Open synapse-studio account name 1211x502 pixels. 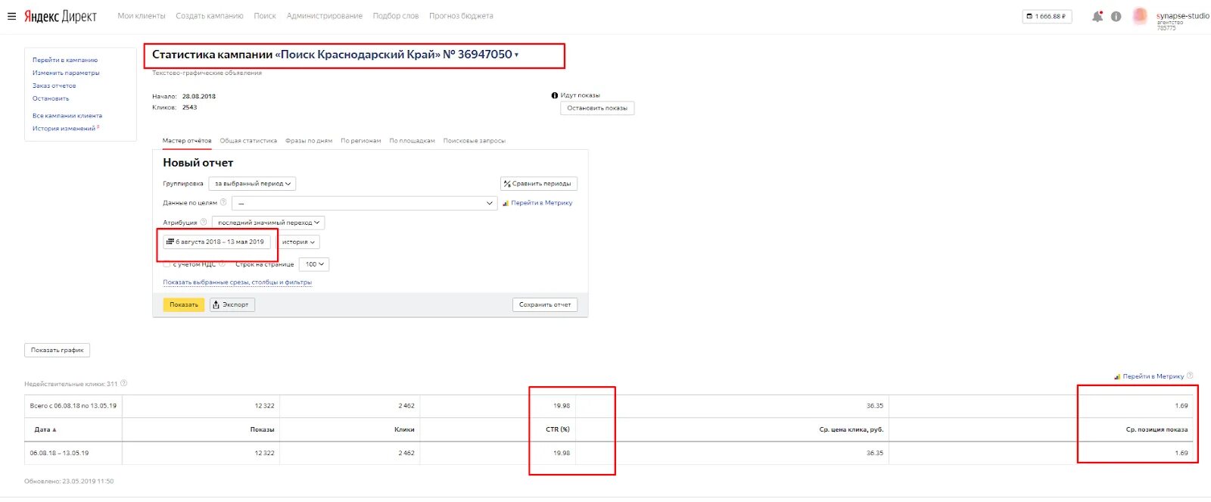click(x=1182, y=16)
